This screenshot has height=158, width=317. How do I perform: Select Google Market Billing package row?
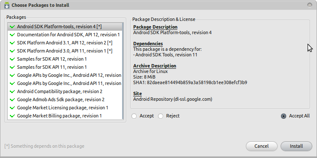(x=65, y=116)
